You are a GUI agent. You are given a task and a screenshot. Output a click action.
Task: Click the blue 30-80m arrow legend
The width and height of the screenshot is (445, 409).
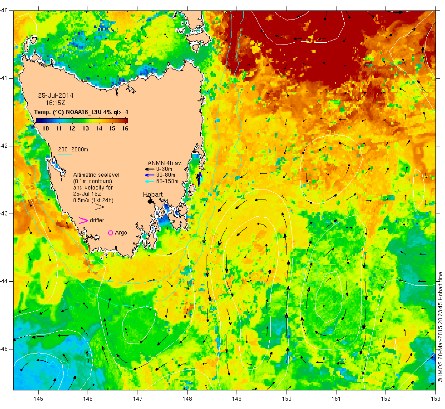click(x=150, y=175)
